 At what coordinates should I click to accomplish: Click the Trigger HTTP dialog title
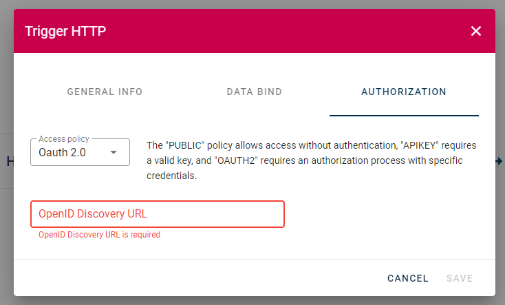click(65, 31)
